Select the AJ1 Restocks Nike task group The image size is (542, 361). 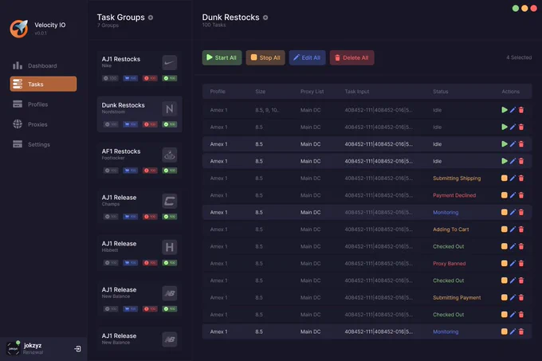pyautogui.click(x=139, y=69)
